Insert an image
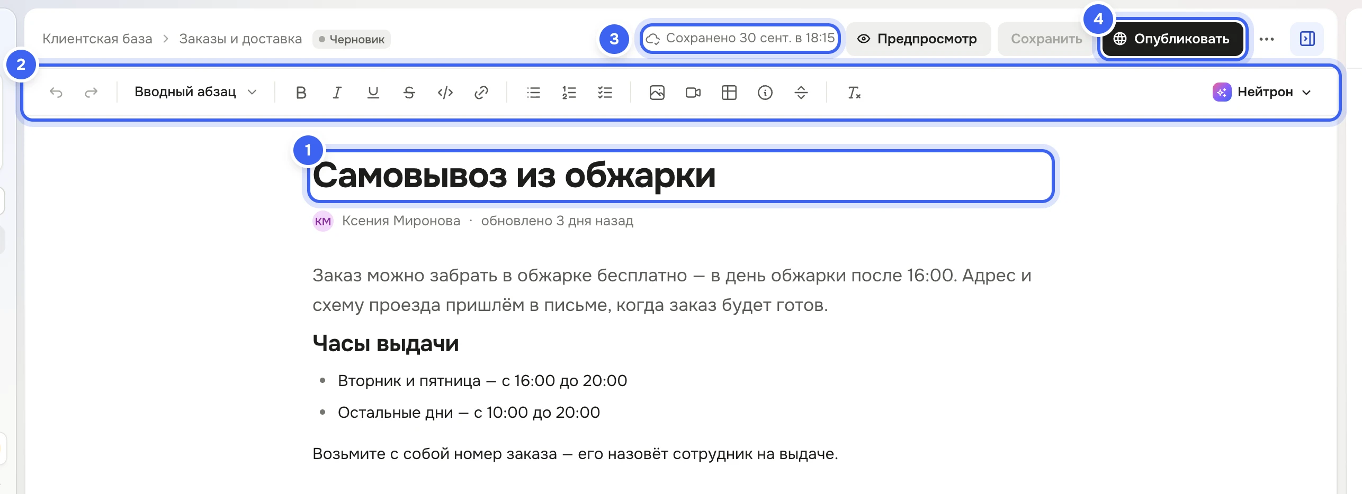This screenshot has width=1362, height=494. click(657, 93)
